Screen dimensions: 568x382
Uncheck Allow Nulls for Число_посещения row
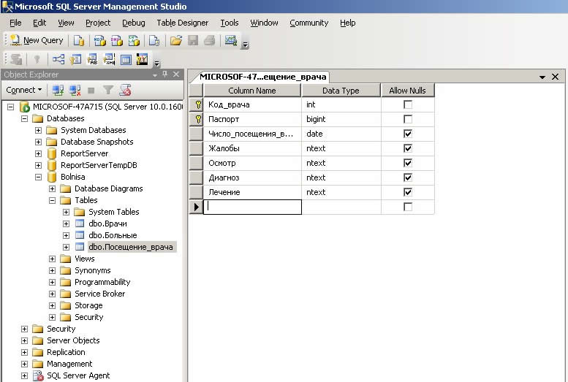click(408, 134)
